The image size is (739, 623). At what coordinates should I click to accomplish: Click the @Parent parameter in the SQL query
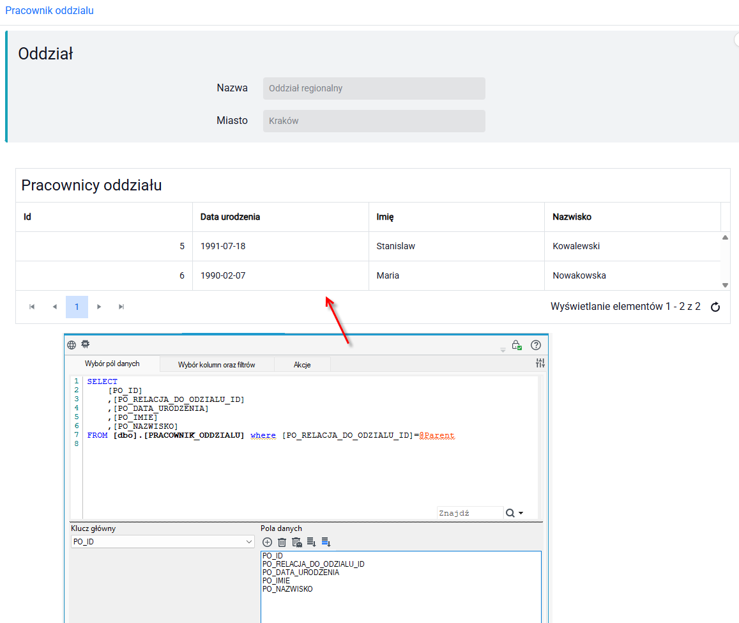437,435
